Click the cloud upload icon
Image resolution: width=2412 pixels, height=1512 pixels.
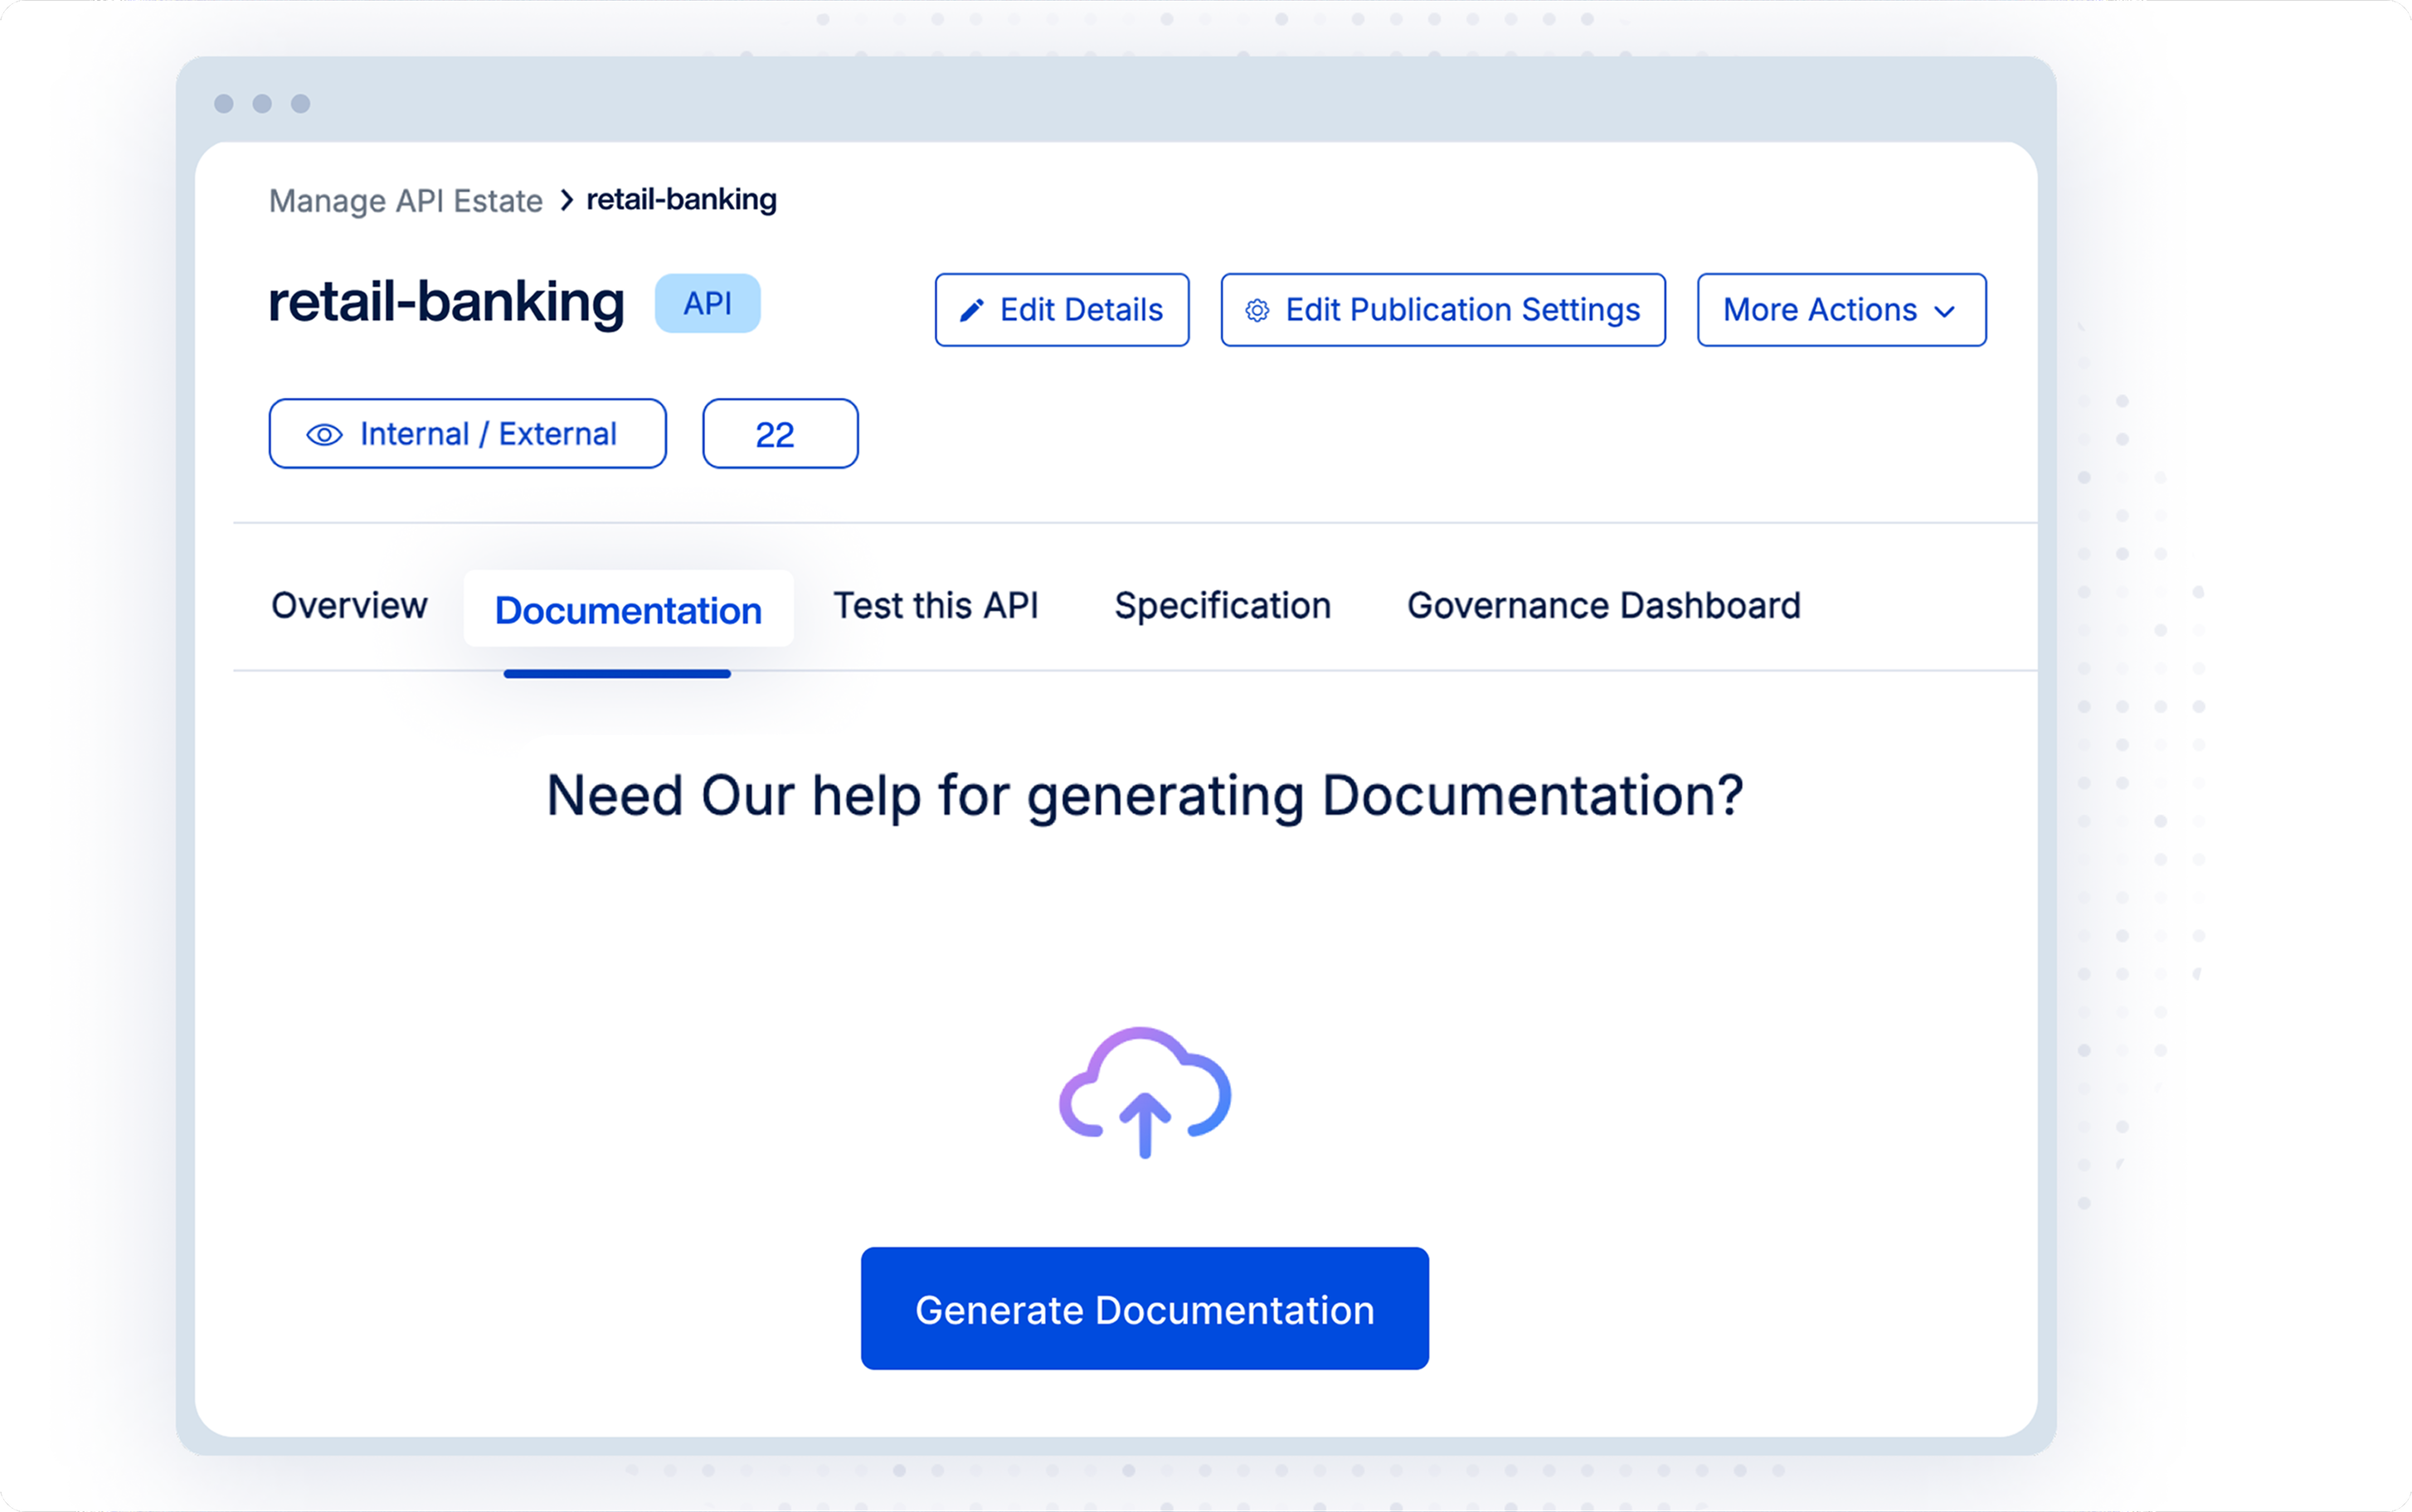(x=1145, y=1092)
